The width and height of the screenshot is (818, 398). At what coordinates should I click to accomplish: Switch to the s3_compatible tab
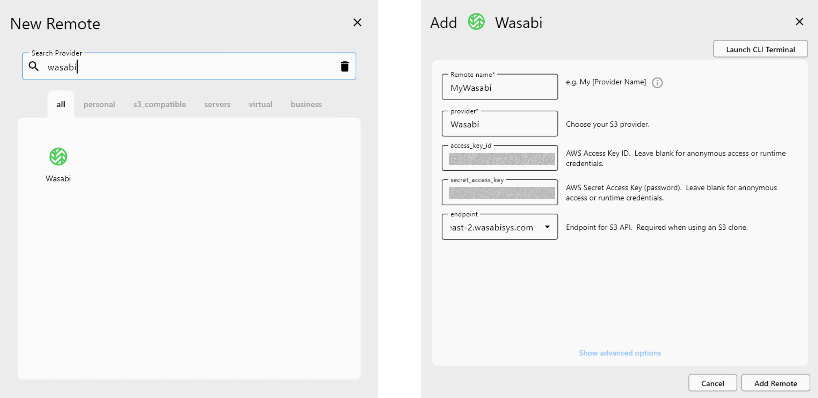[x=160, y=104]
